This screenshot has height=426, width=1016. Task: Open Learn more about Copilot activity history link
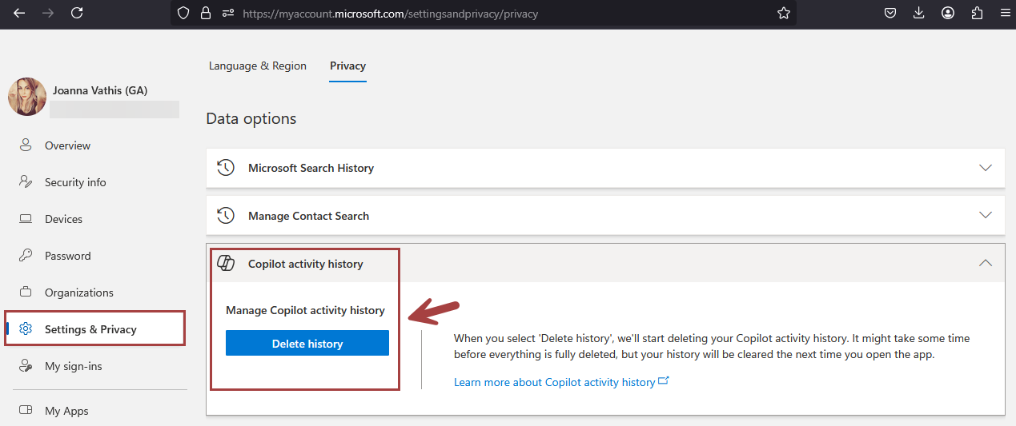click(x=554, y=382)
